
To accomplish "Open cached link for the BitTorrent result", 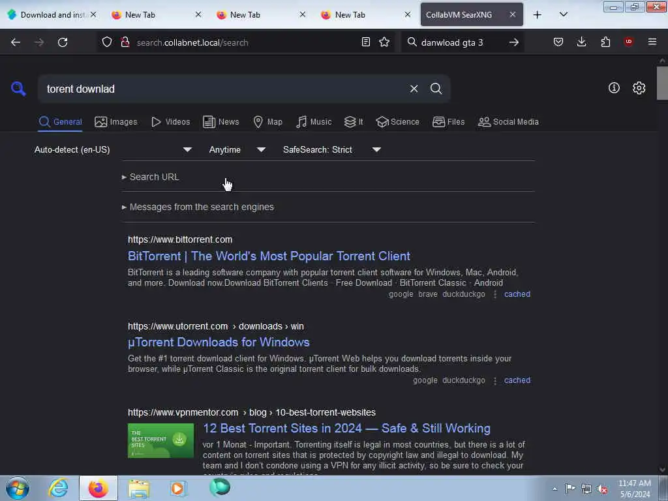I will click(517, 294).
